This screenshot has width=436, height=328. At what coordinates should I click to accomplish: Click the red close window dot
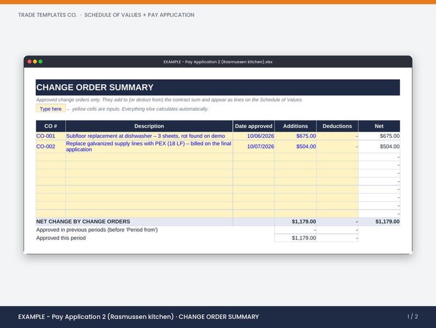(x=30, y=62)
